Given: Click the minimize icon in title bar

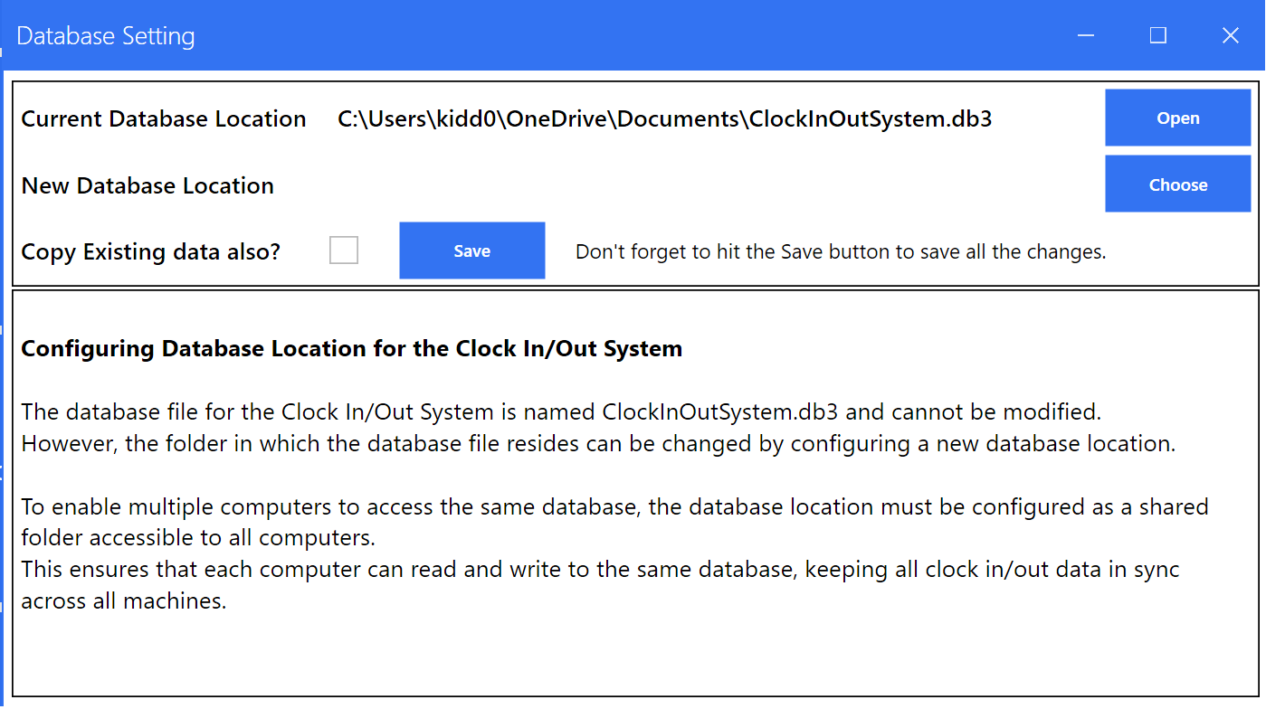Looking at the screenshot, I should [1085, 35].
